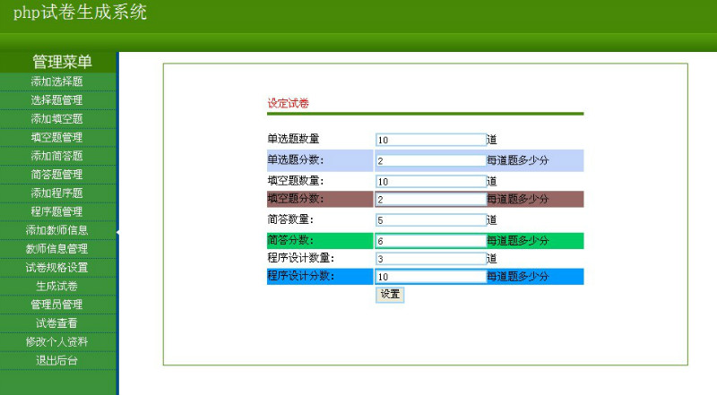This screenshot has width=717, height=395.
Task: Focus the 简答分数 input field
Action: click(431, 241)
